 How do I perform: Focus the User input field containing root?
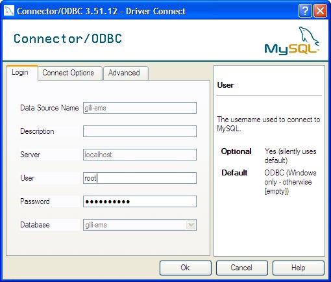click(x=140, y=178)
